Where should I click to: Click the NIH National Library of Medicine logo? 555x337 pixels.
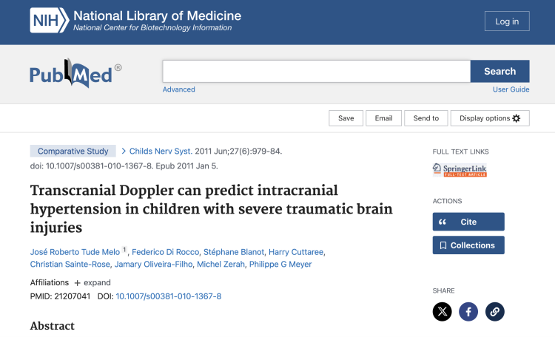click(135, 21)
